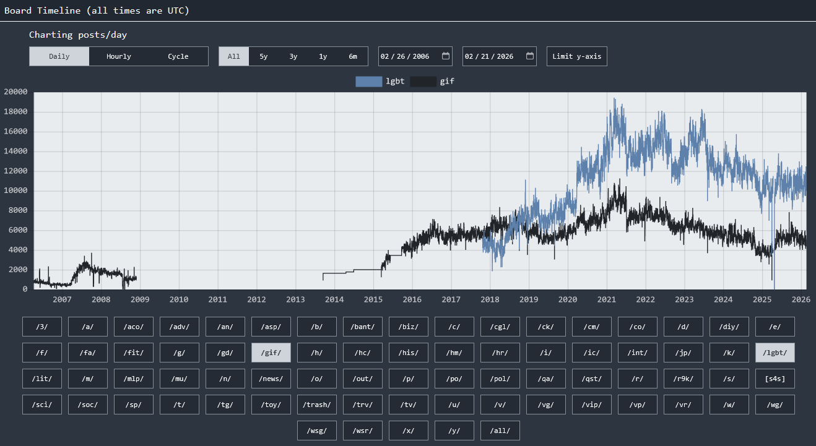Screen dimensions: 816x446
Task: Toggle the /mu/ board button
Action: (x=180, y=379)
